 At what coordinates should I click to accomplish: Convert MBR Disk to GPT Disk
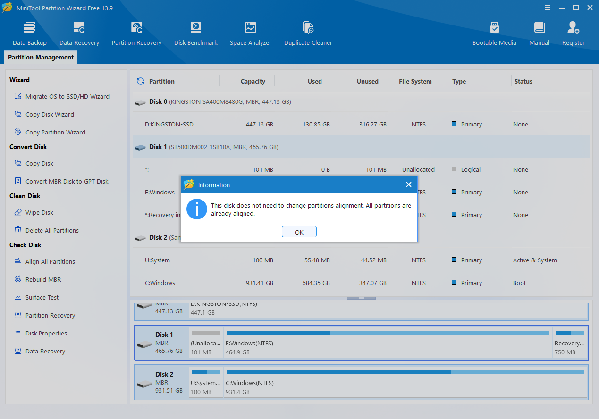click(x=61, y=181)
